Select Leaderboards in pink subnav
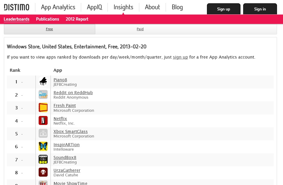The width and height of the screenshot is (283, 185). [x=16, y=19]
